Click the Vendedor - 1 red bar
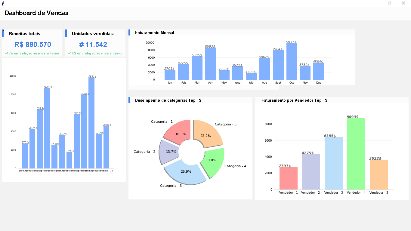 point(288,179)
